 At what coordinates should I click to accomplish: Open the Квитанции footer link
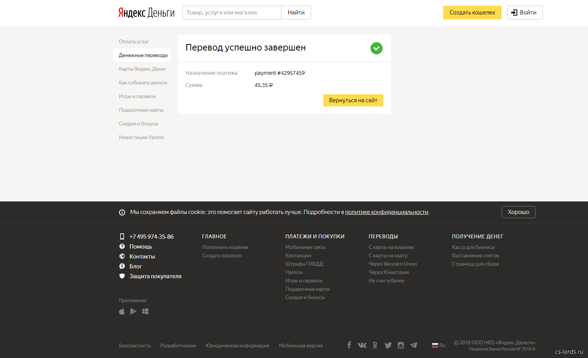click(298, 255)
